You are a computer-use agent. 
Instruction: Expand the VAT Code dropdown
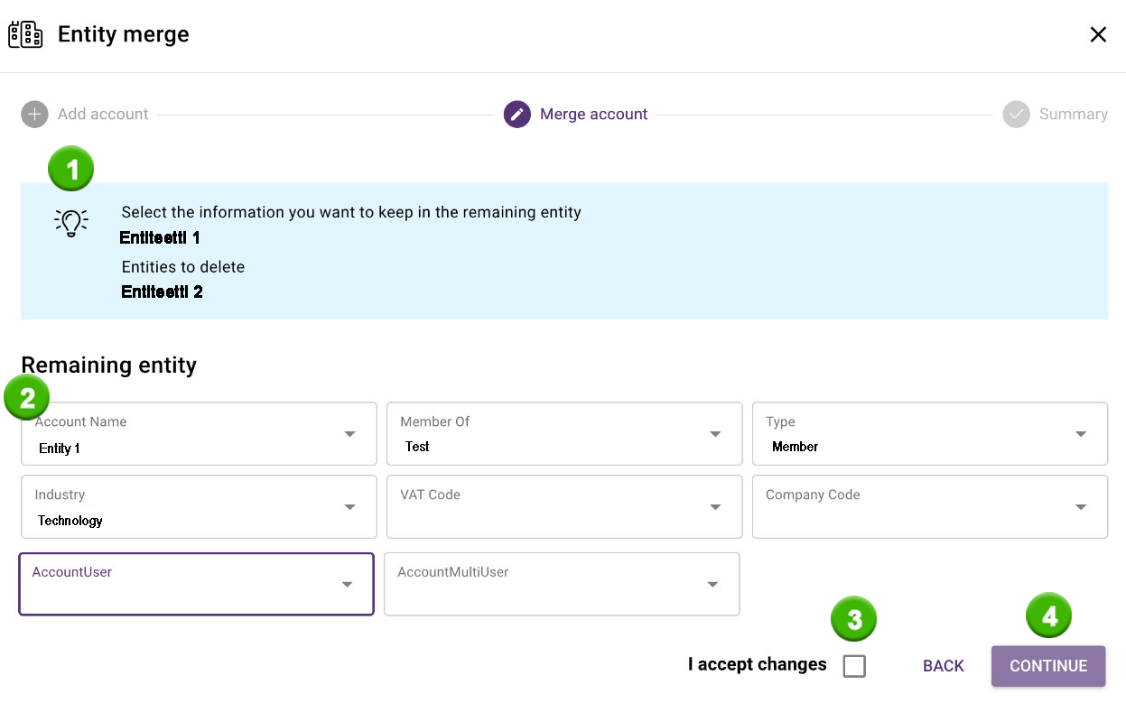714,506
